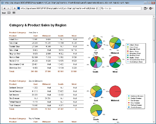Image resolution: width=156 pixels, height=124 pixels.
Task: Click the Arm Chairs Midwest pie chart
Action: click(x=115, y=43)
